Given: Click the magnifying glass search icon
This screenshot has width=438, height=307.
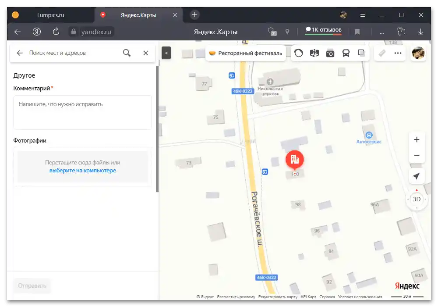Looking at the screenshot, I should [x=127, y=53].
